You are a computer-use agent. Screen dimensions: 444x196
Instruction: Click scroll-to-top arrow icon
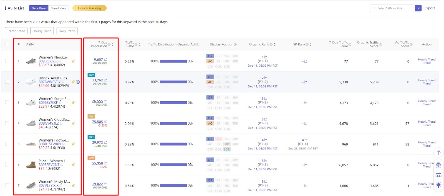[438, 152]
